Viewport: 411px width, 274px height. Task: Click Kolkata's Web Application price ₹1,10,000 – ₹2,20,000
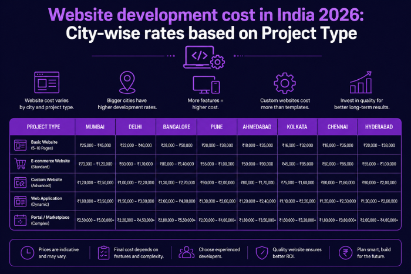click(x=298, y=201)
